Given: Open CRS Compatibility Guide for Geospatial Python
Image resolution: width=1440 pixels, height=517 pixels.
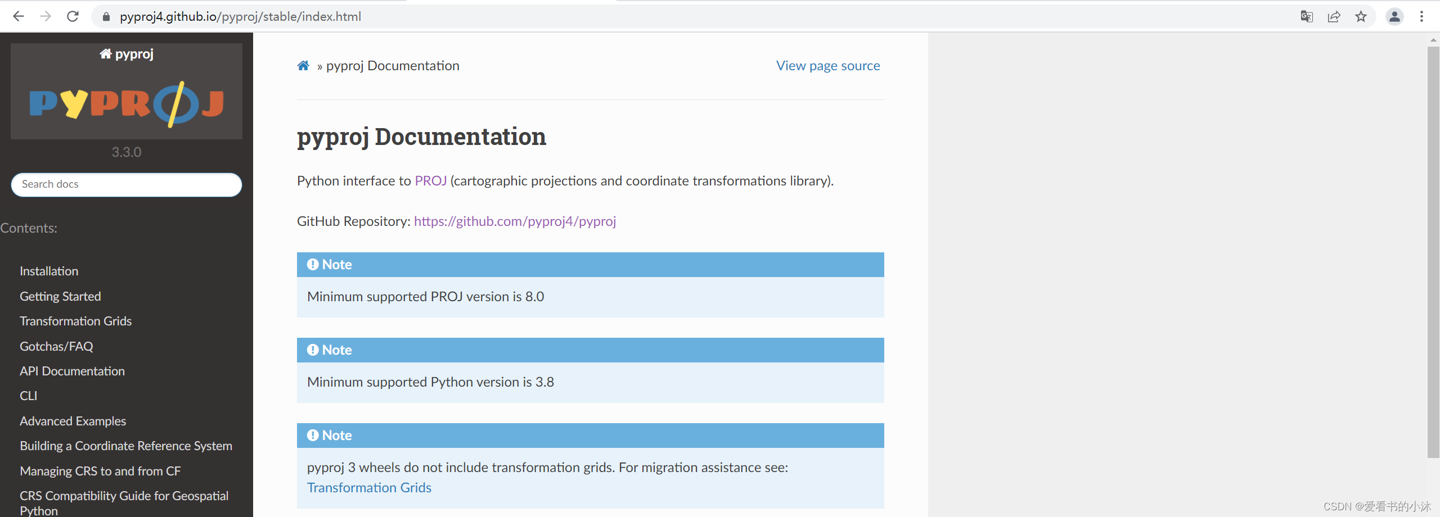Looking at the screenshot, I should (x=124, y=503).
